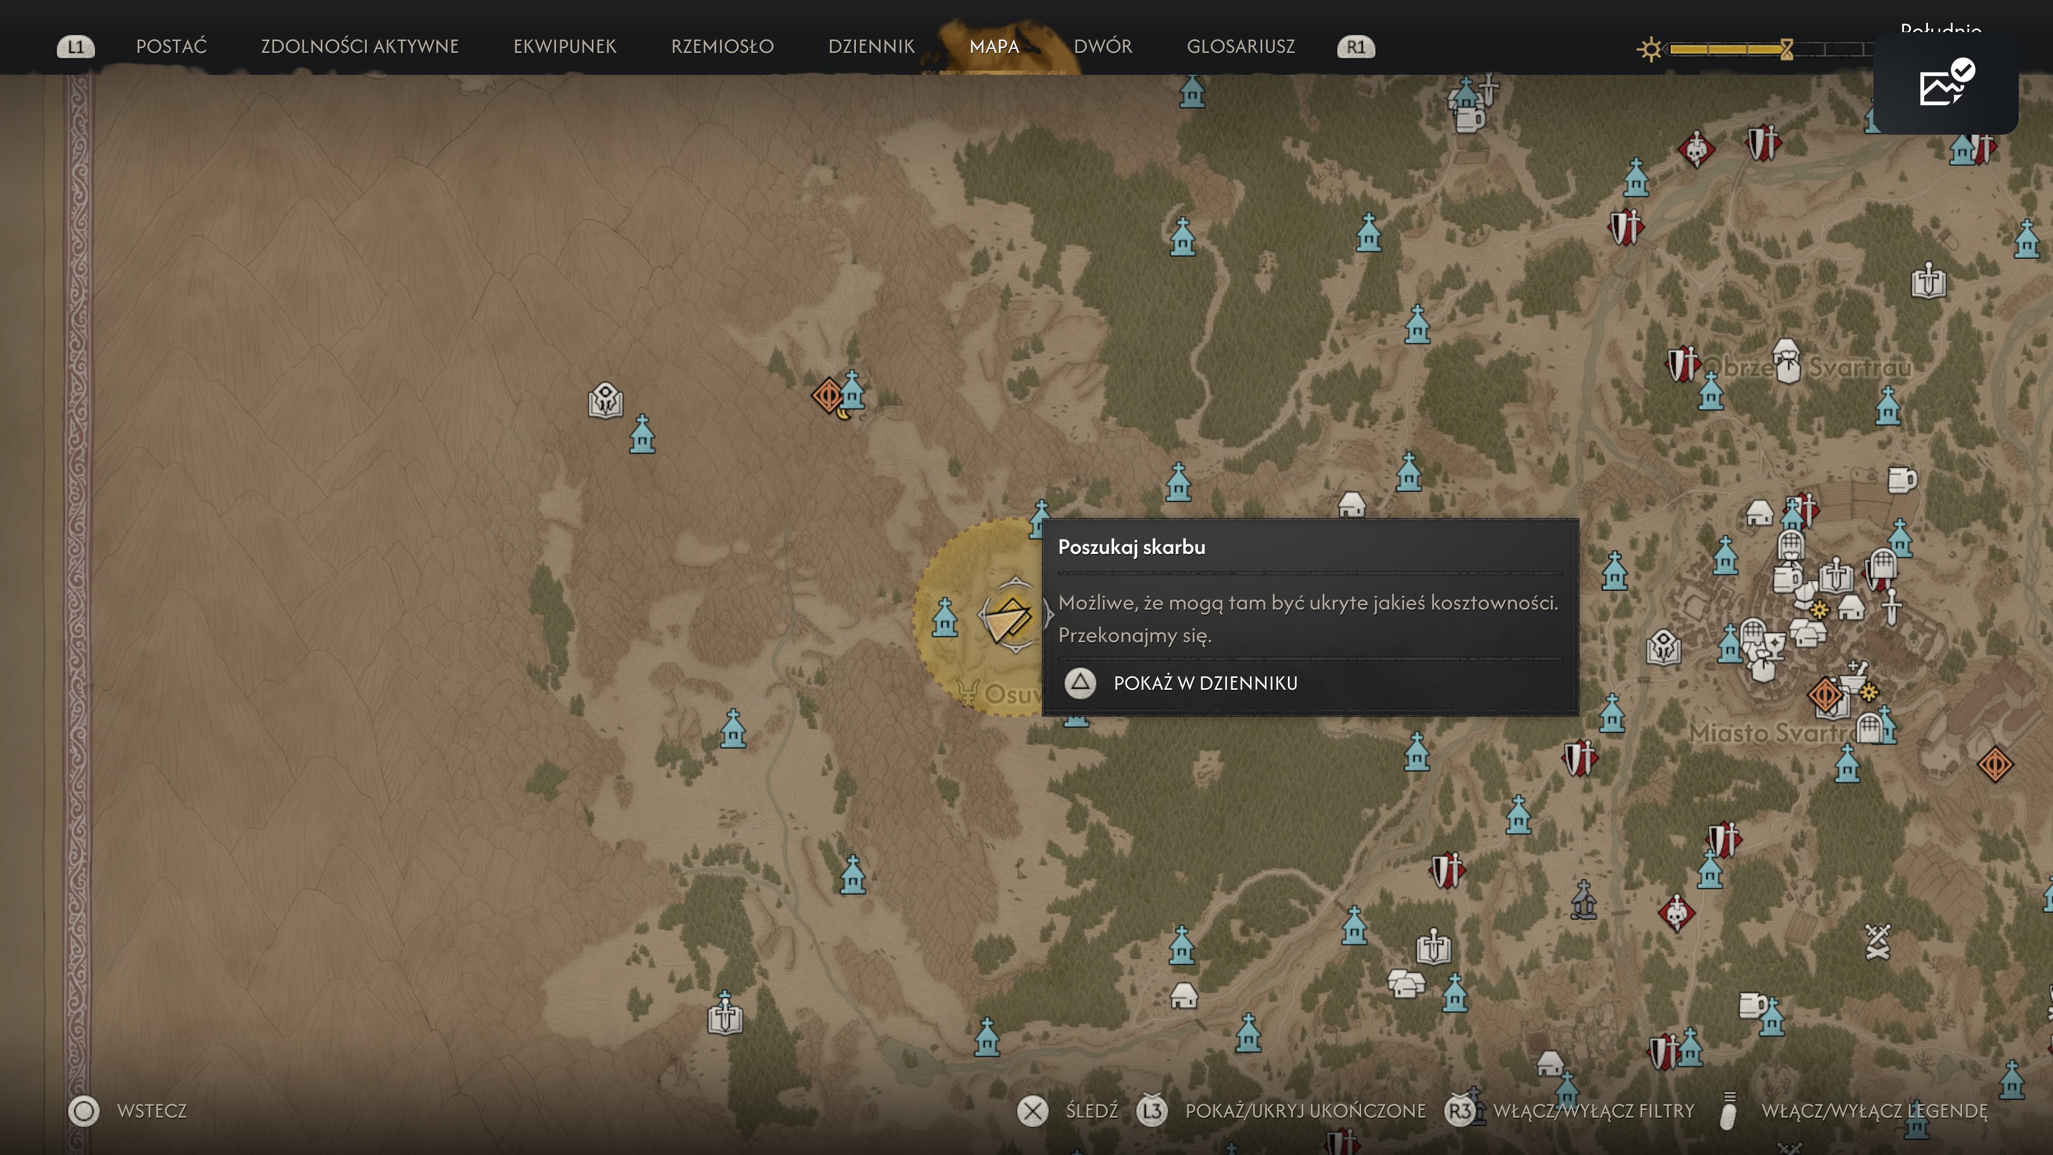Click orange quest diamond inside Miasto Svartrau

pos(1825,695)
